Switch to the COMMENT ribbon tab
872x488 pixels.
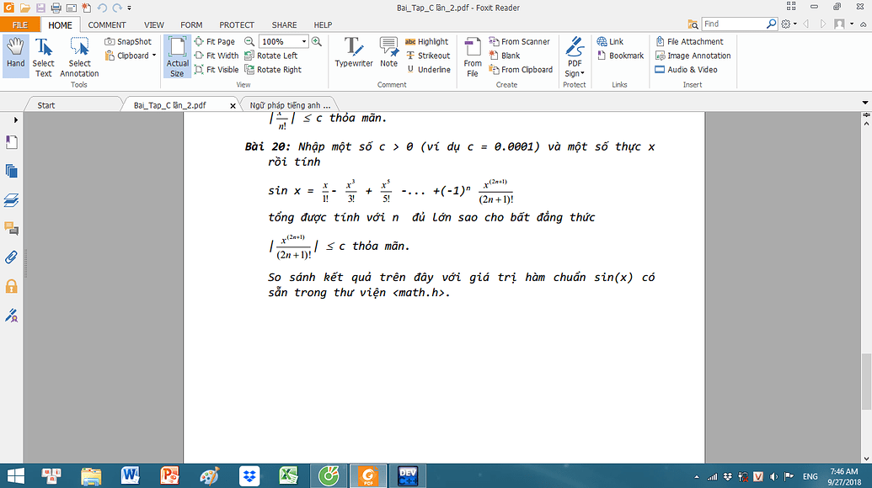coord(107,25)
